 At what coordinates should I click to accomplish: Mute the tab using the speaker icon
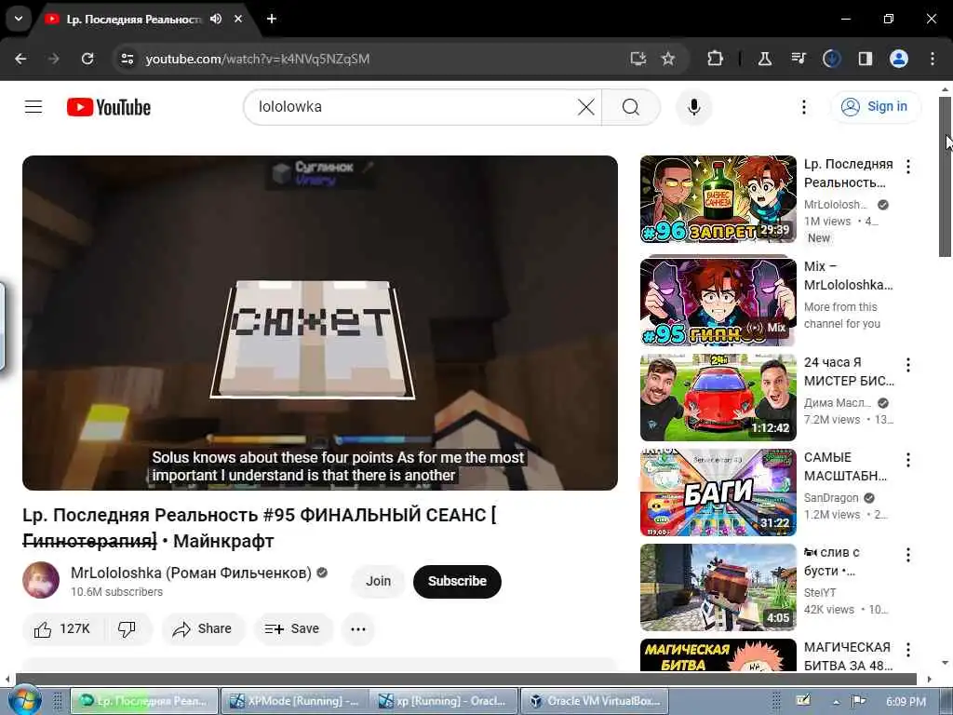pyautogui.click(x=216, y=19)
